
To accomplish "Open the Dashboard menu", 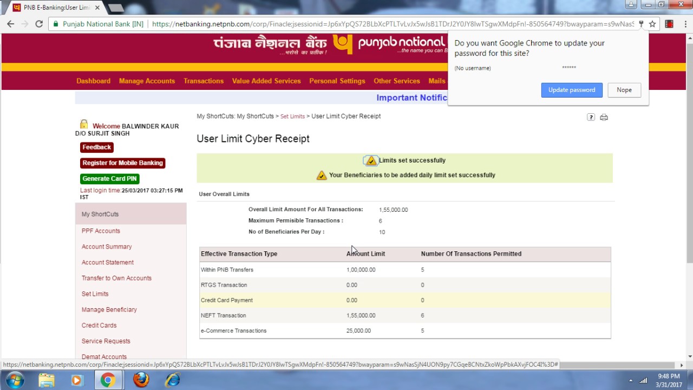I will coord(93,81).
